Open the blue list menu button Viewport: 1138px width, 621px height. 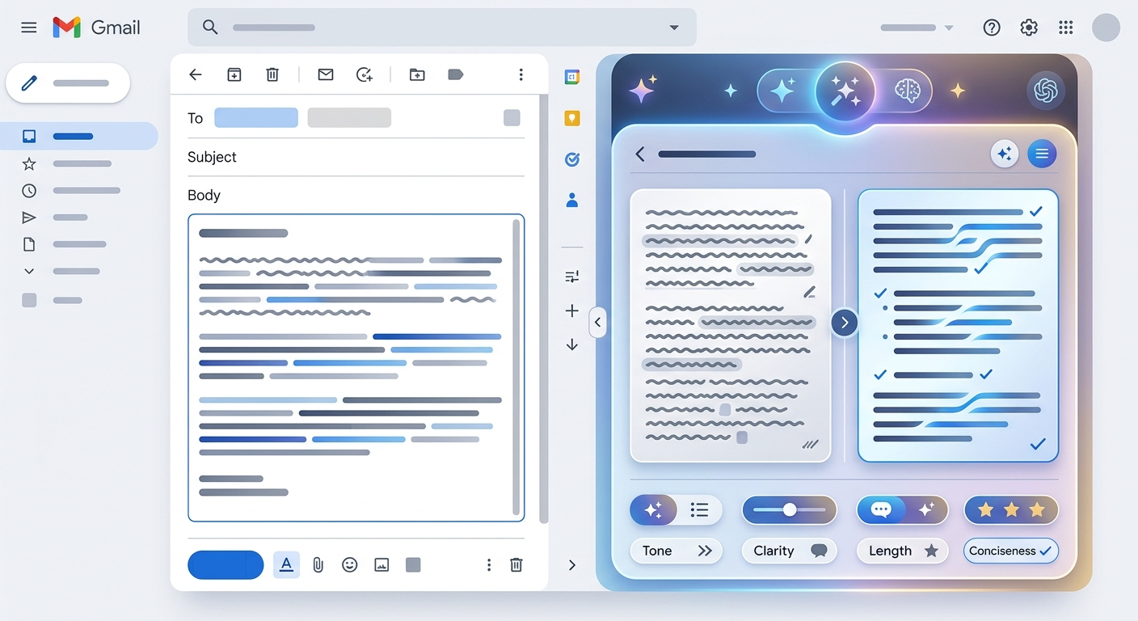click(1042, 154)
